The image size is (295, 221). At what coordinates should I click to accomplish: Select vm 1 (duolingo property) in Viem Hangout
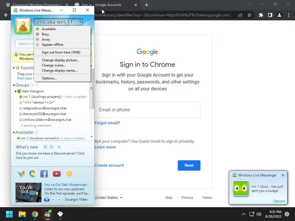pyautogui.click(x=53, y=97)
